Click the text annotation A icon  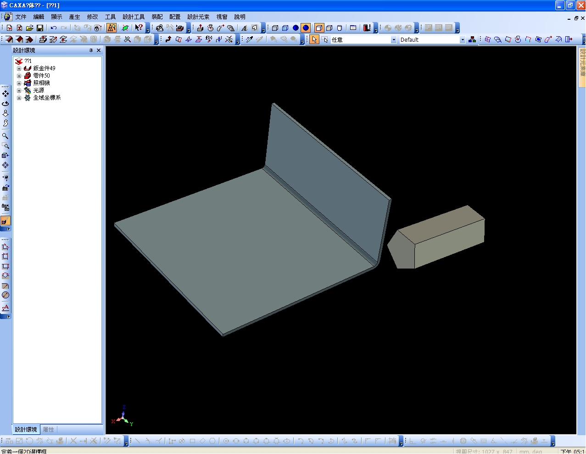(6, 308)
